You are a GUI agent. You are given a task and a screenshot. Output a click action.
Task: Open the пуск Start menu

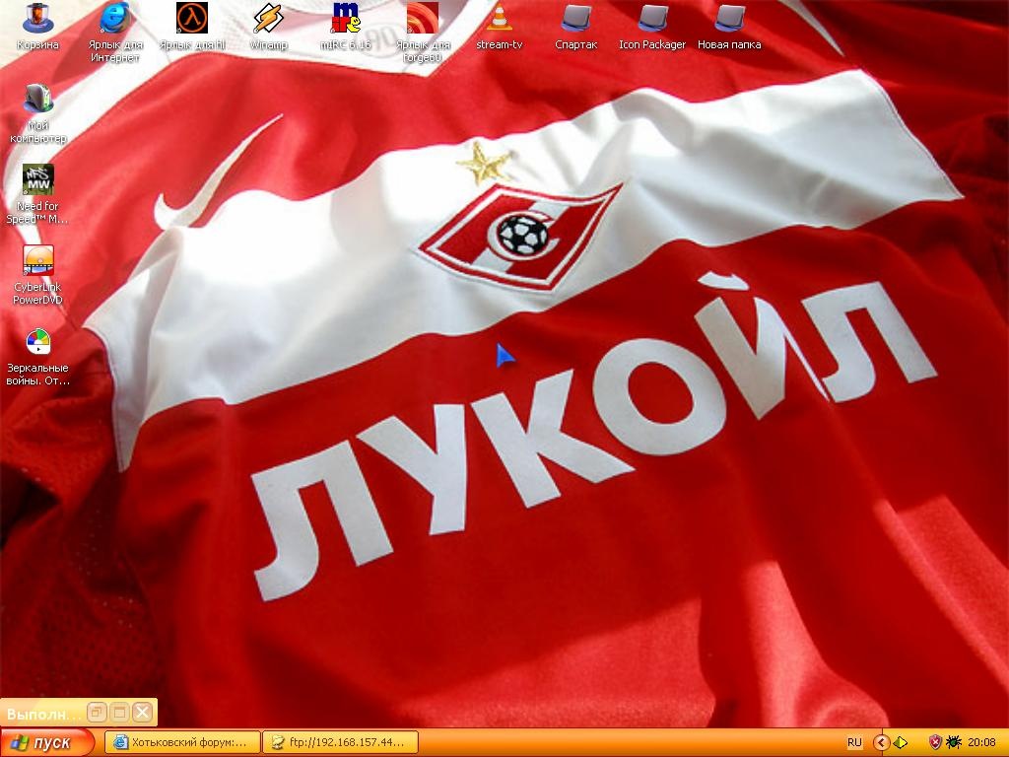[48, 742]
